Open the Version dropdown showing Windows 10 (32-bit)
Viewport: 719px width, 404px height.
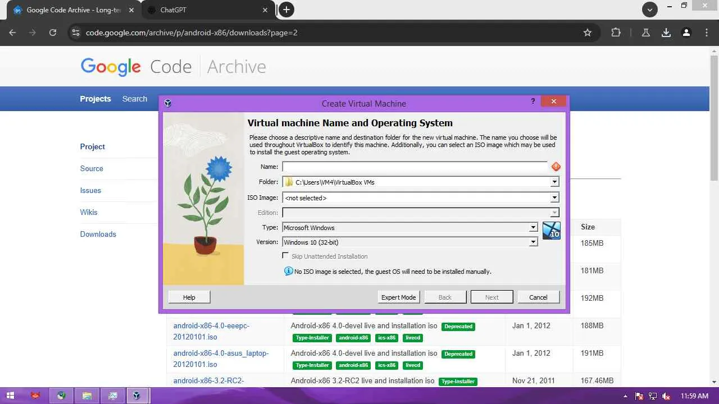[x=533, y=242]
